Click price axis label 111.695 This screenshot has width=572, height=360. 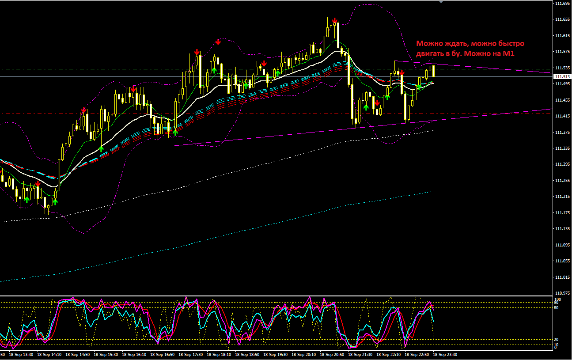(x=562, y=4)
